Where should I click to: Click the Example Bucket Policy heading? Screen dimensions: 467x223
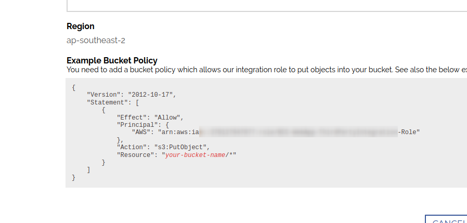tap(112, 60)
